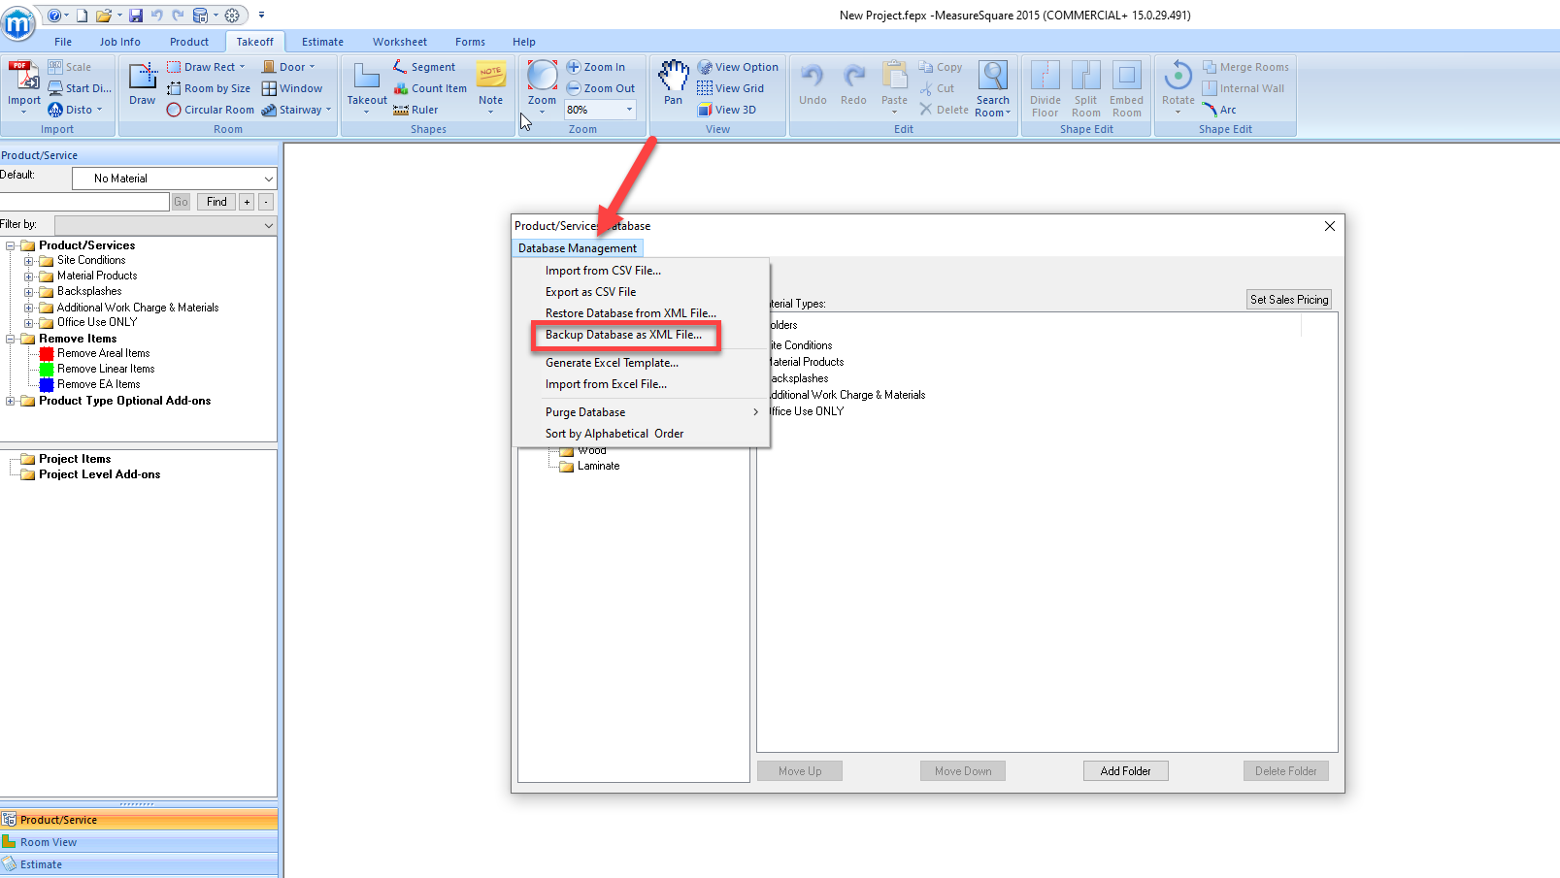Open View Option settings
Screen dimensions: 1560x878
(x=738, y=67)
